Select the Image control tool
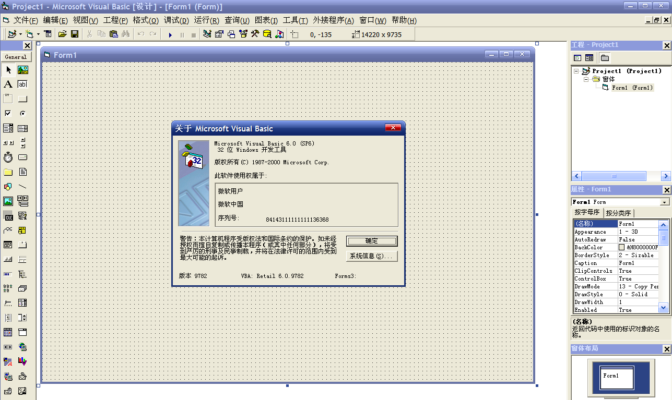 coord(8,201)
